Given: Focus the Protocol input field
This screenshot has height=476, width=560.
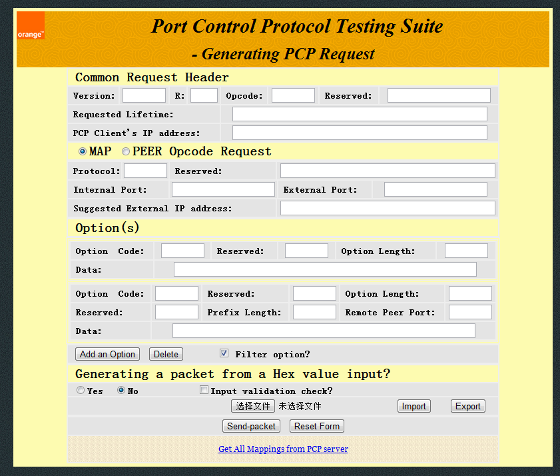Looking at the screenshot, I should (x=145, y=170).
